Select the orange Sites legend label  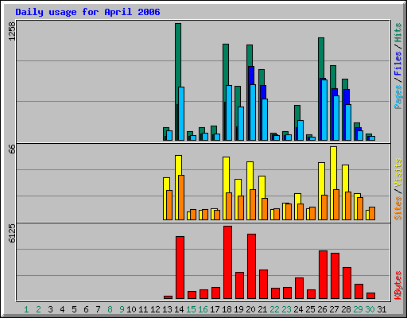pyautogui.click(x=397, y=208)
